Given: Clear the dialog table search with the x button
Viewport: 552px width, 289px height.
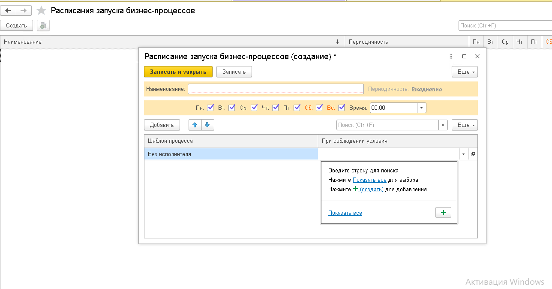Looking at the screenshot, I should (x=443, y=125).
